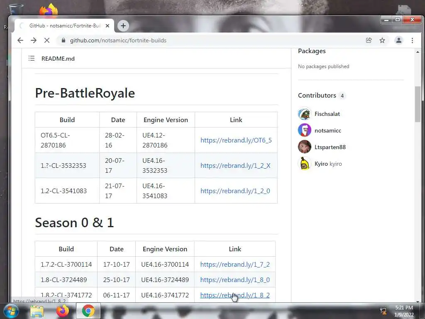Screen dimensions: 425x319
Task: Click the address bar URL field
Action: (x=211, y=40)
